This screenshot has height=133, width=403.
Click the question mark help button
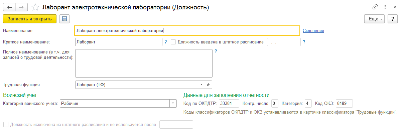point(392,19)
